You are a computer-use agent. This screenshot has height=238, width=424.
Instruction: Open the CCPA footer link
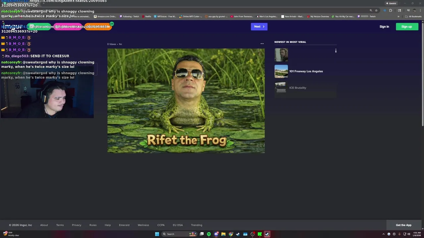pyautogui.click(x=161, y=225)
